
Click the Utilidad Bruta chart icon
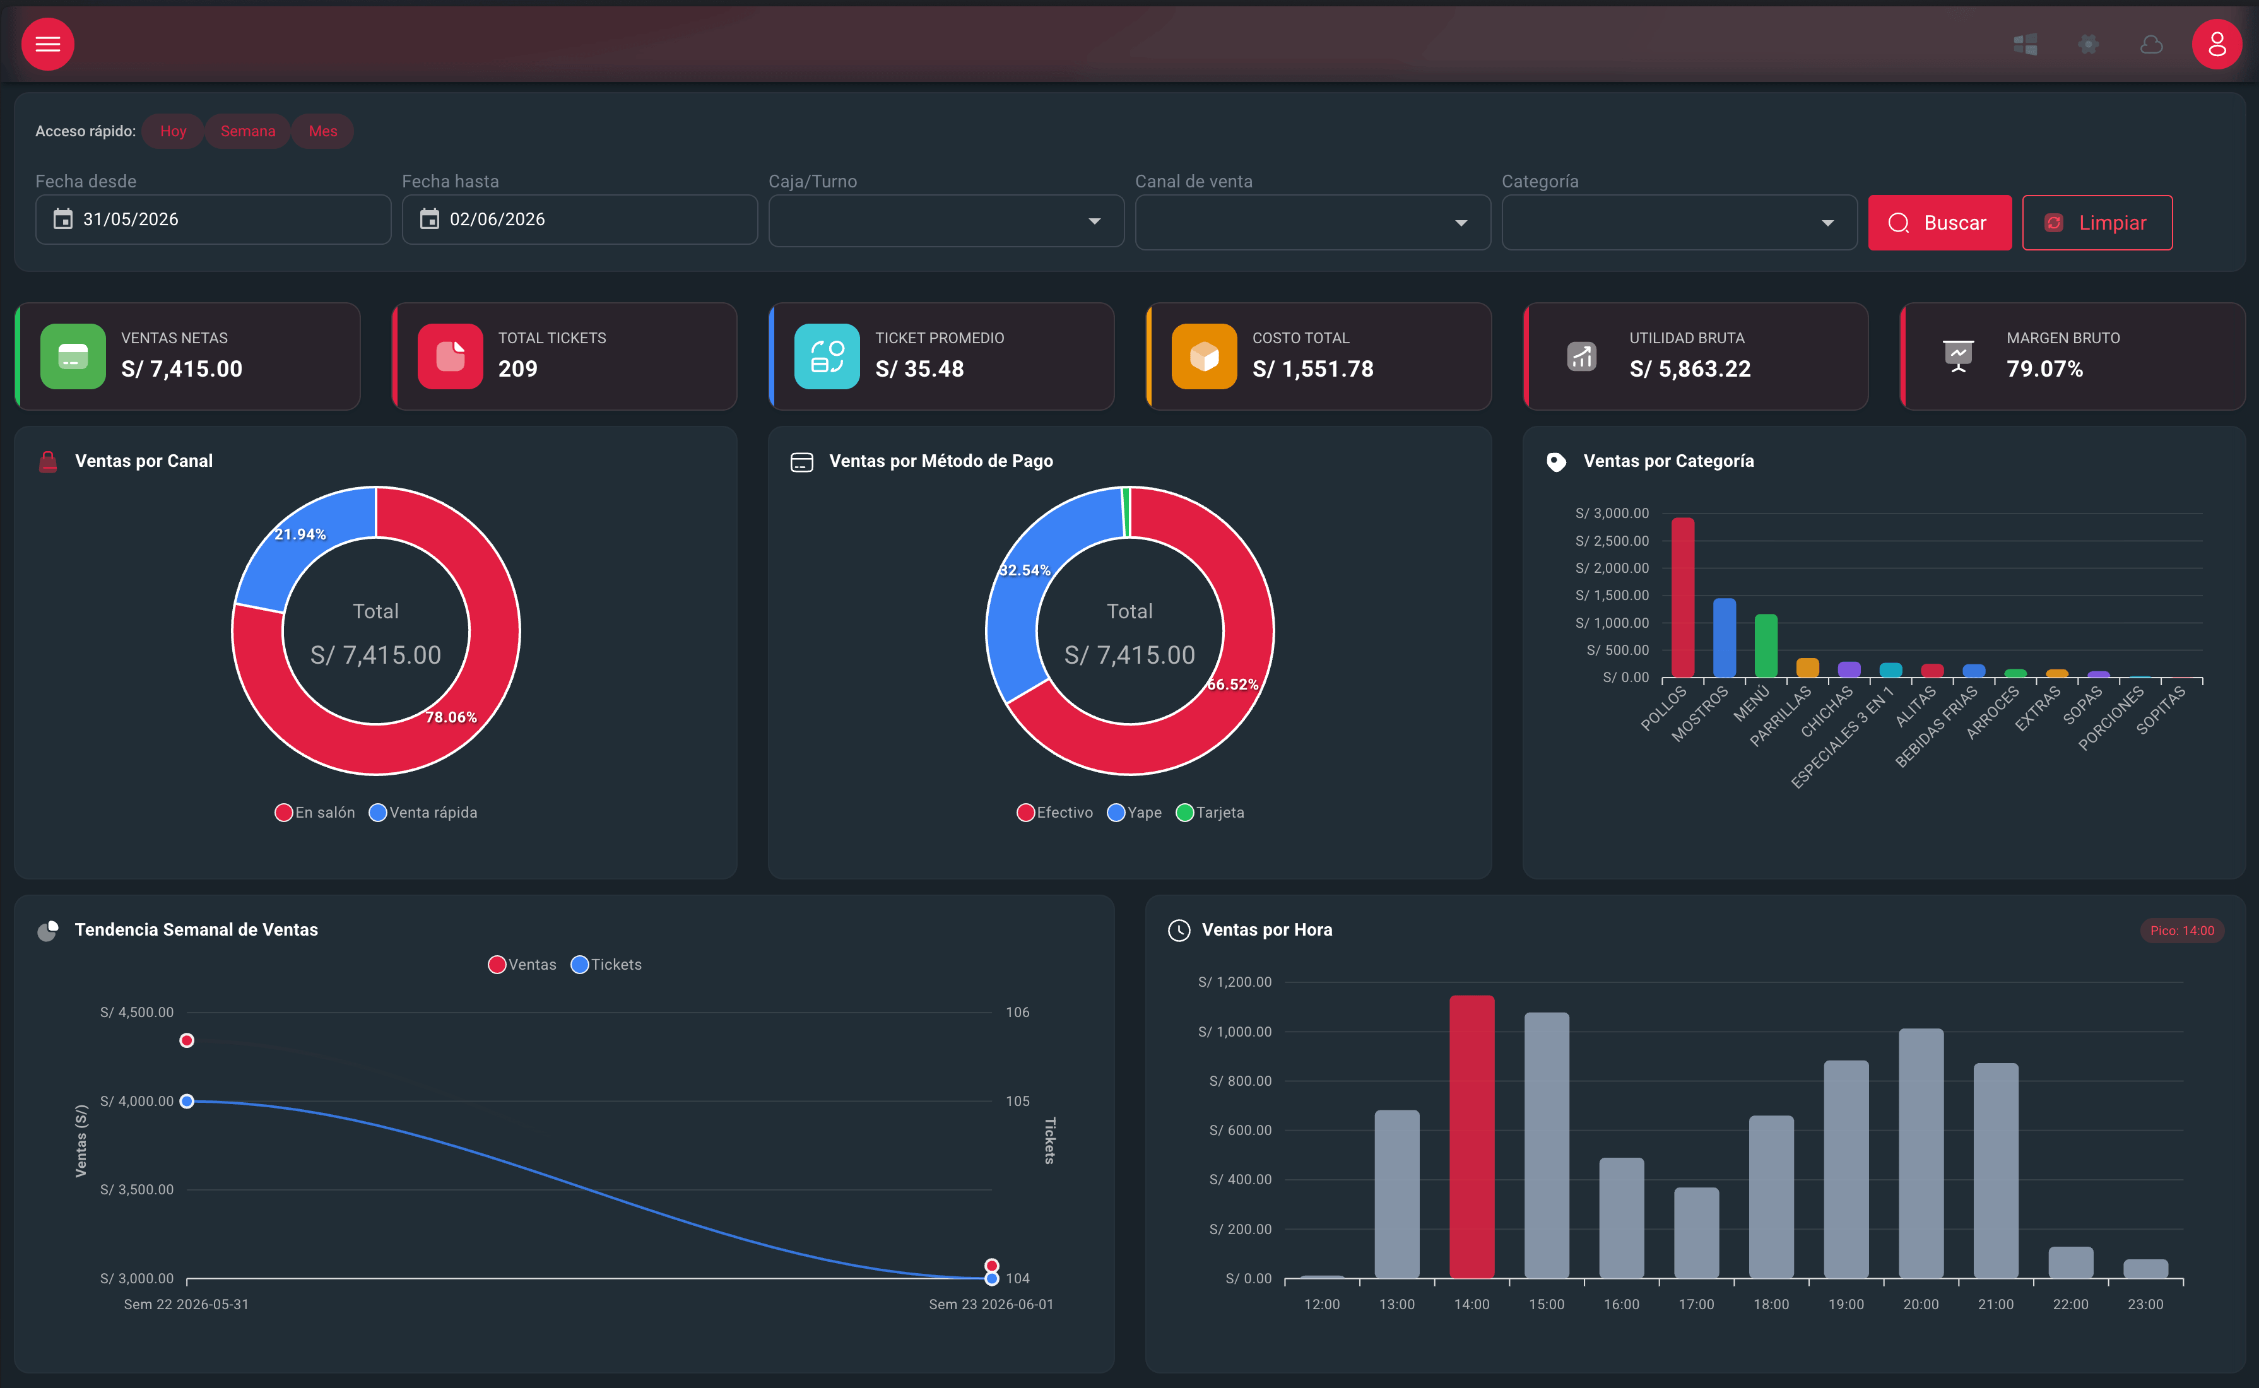pos(1581,356)
